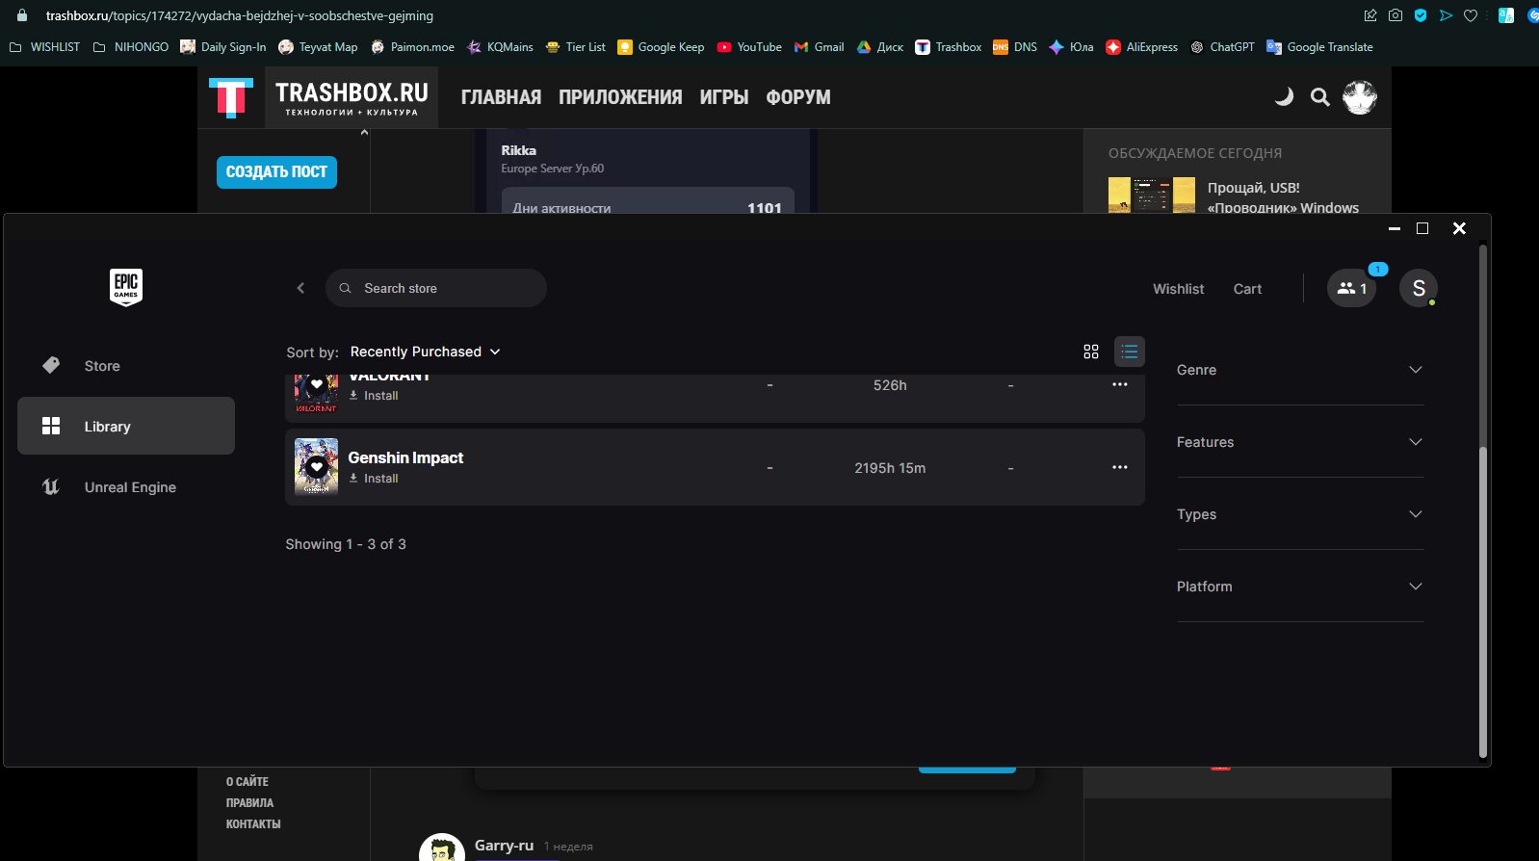Collapse the Trashbox sidebar with the up chevron
The image size is (1539, 861).
coord(364,133)
